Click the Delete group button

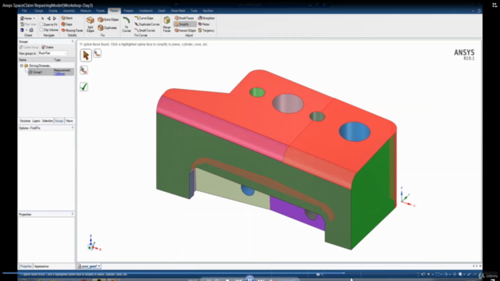(48, 47)
